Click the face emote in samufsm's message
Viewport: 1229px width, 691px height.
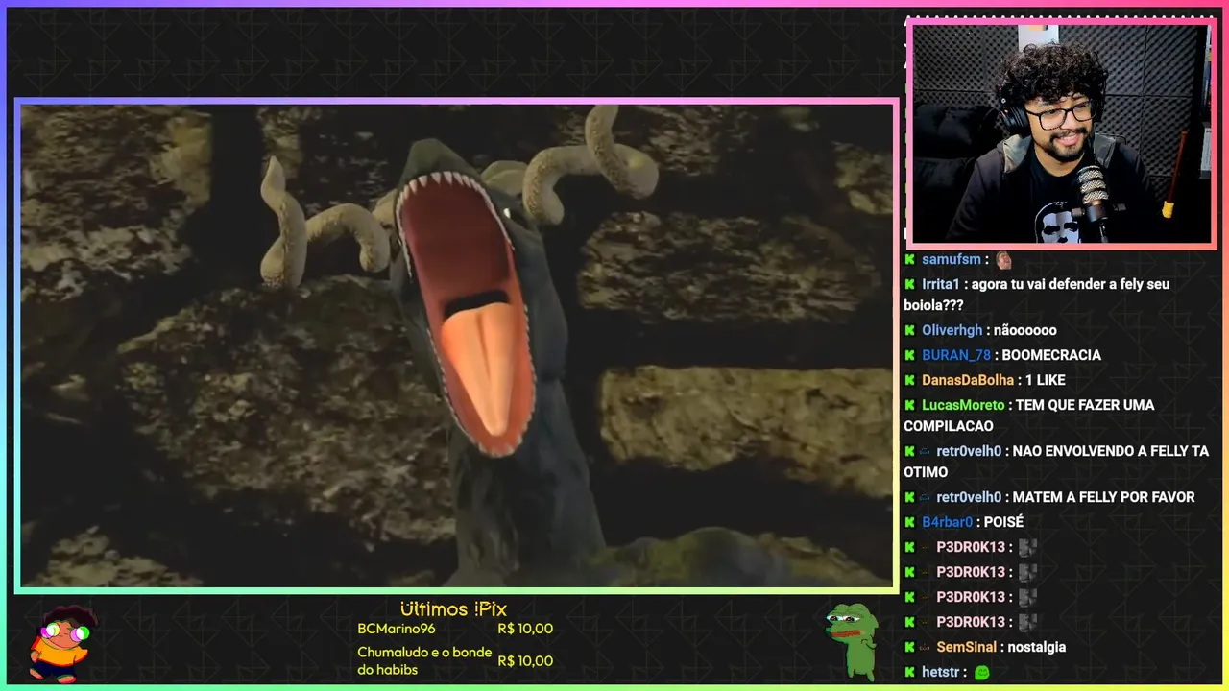(x=1003, y=259)
